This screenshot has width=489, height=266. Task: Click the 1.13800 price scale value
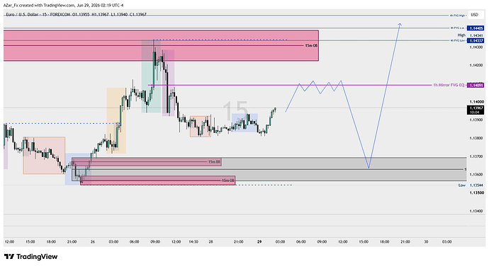(476, 138)
